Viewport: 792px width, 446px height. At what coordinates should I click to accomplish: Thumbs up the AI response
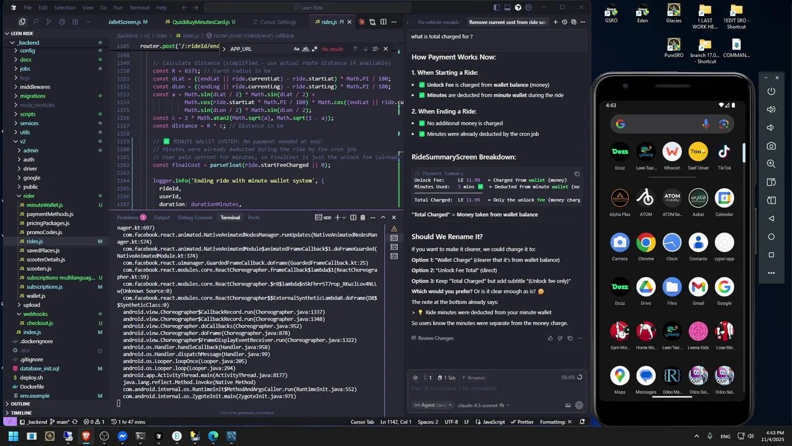(550, 338)
